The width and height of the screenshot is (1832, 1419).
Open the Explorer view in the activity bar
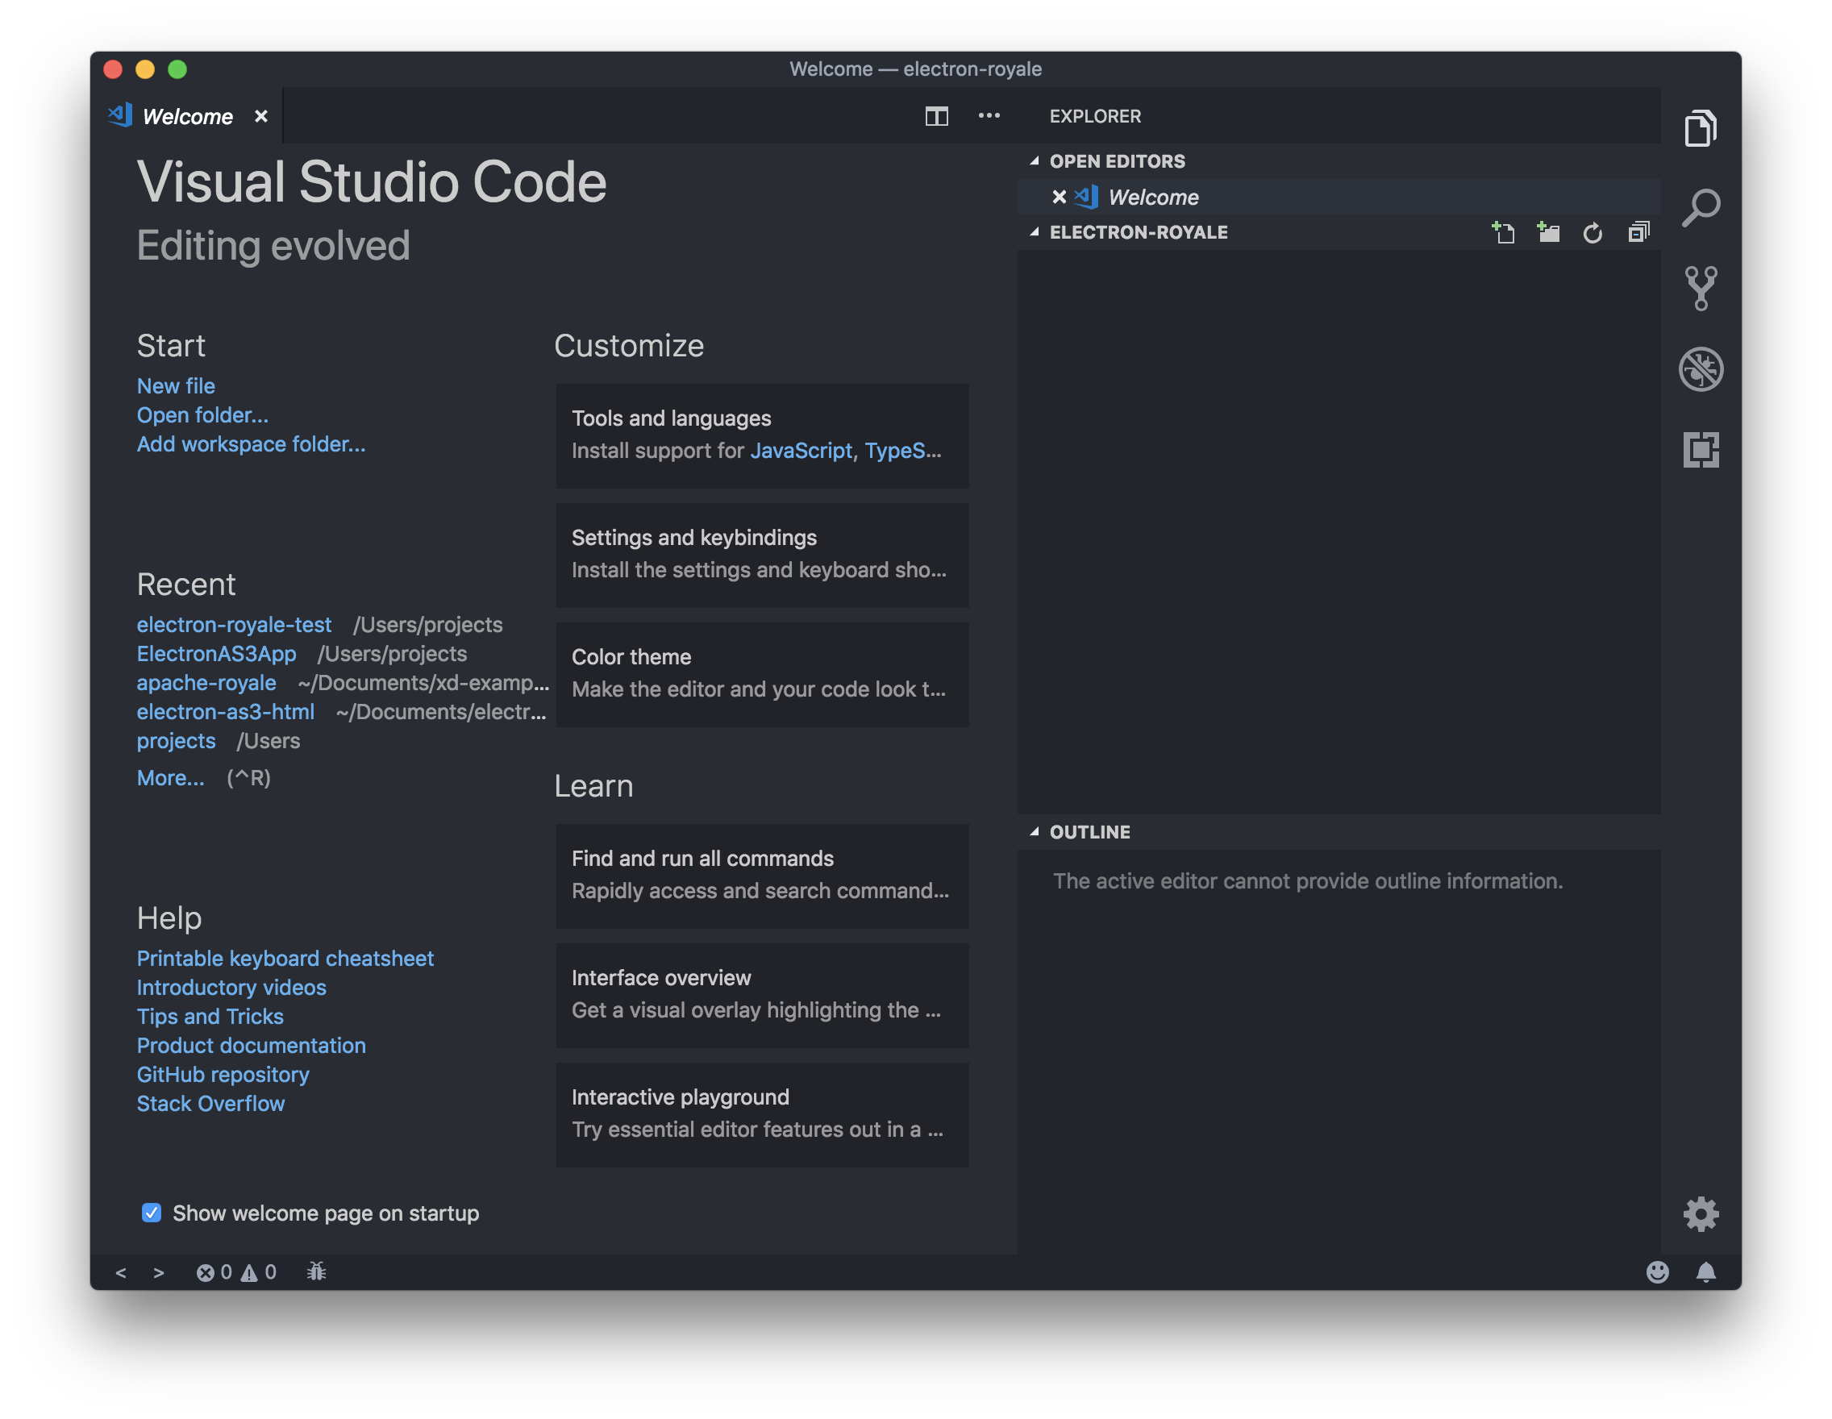click(1701, 128)
